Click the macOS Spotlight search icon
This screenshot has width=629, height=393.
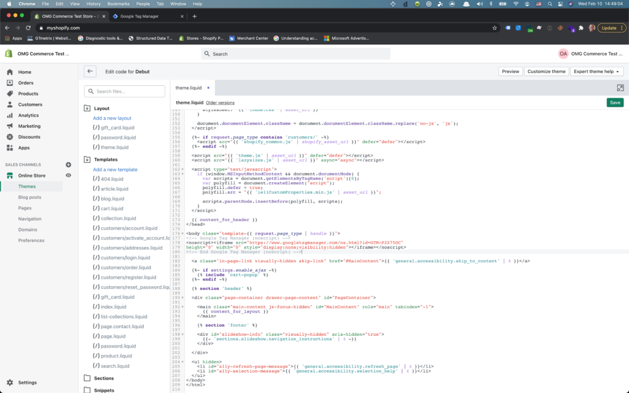[550, 4]
